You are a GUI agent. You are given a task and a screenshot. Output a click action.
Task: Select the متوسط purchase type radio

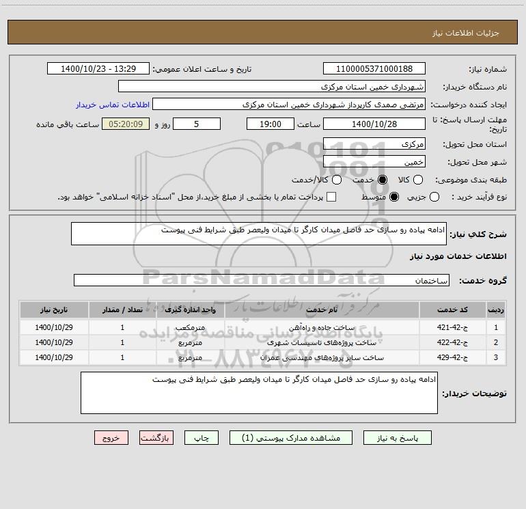[394, 197]
